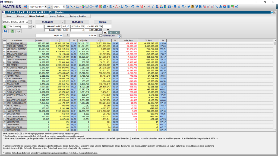Click the printer icon button
This screenshot has height=156, width=278.
[18, 31]
